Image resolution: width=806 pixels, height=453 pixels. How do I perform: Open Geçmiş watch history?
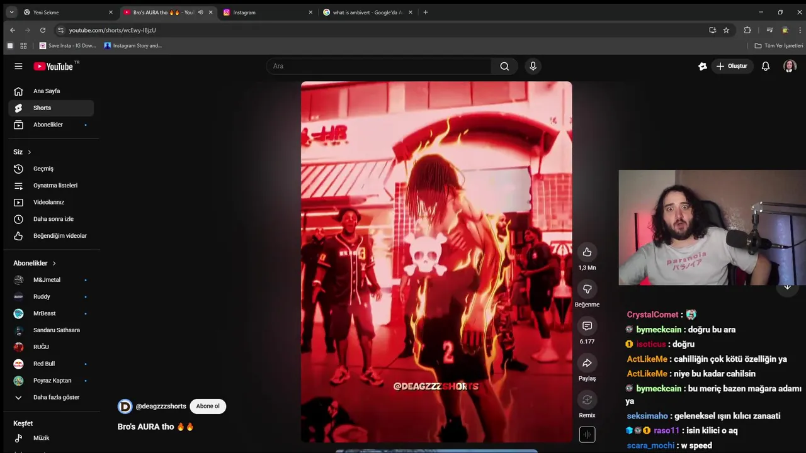tap(51, 169)
